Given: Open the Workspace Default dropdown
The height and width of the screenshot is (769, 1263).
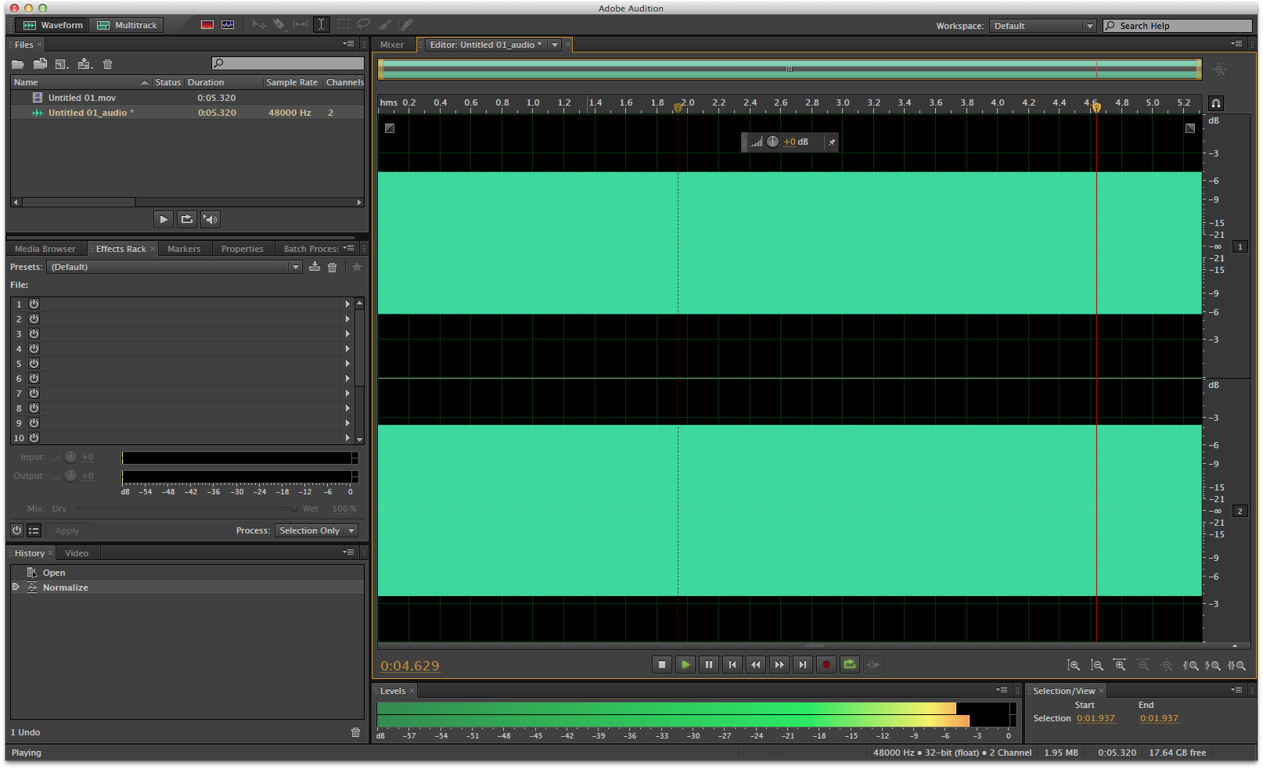Looking at the screenshot, I should pyautogui.click(x=1042, y=26).
